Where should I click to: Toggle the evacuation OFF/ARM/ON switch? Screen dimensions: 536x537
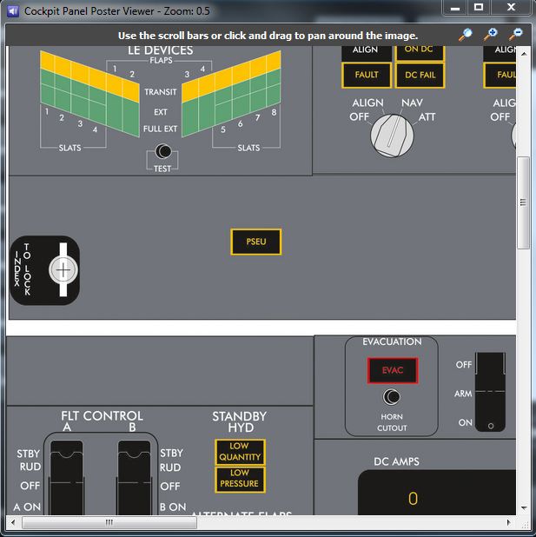pos(491,392)
